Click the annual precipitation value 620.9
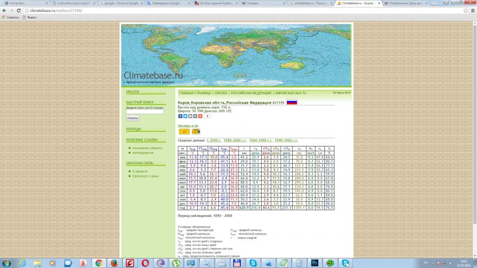Viewport: 477px width, 268px height. pyautogui.click(x=244, y=208)
